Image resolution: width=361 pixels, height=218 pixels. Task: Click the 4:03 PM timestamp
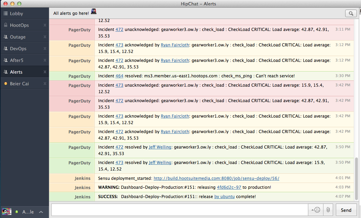(343, 187)
